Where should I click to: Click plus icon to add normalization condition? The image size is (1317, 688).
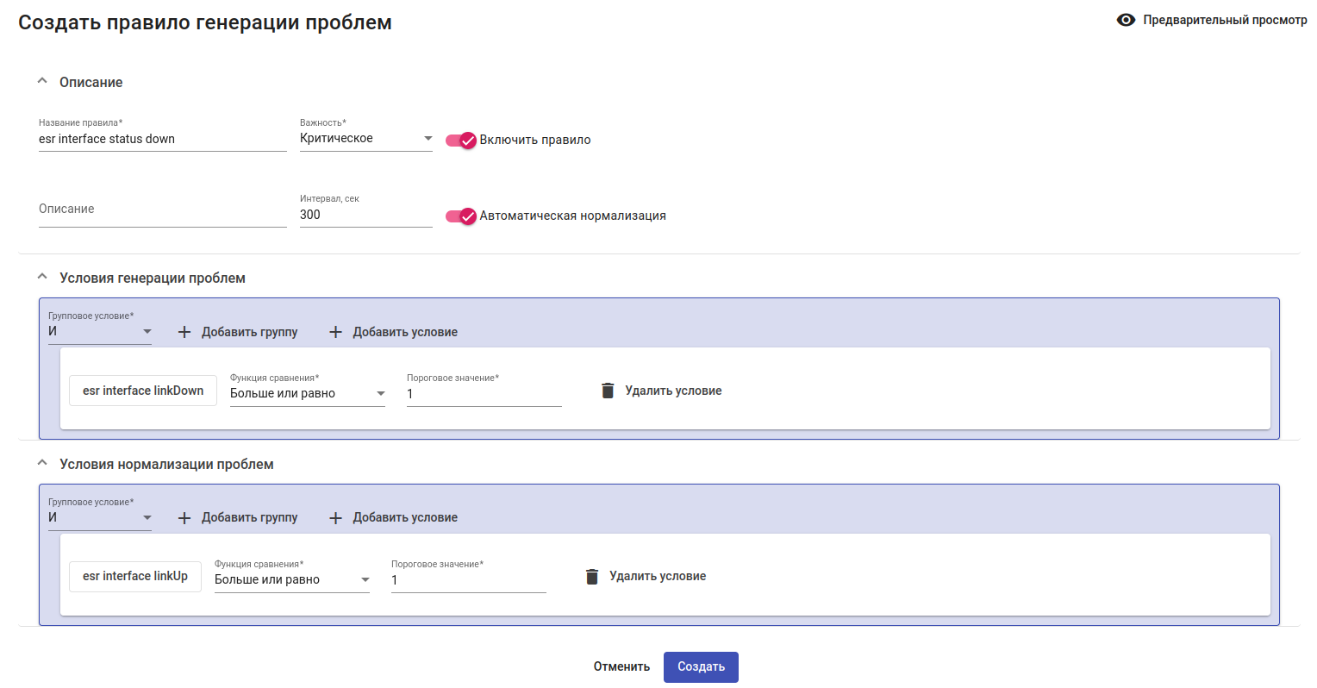tap(336, 518)
